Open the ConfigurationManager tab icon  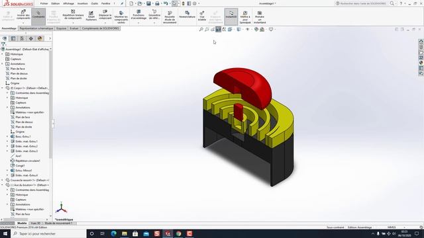click(22, 38)
